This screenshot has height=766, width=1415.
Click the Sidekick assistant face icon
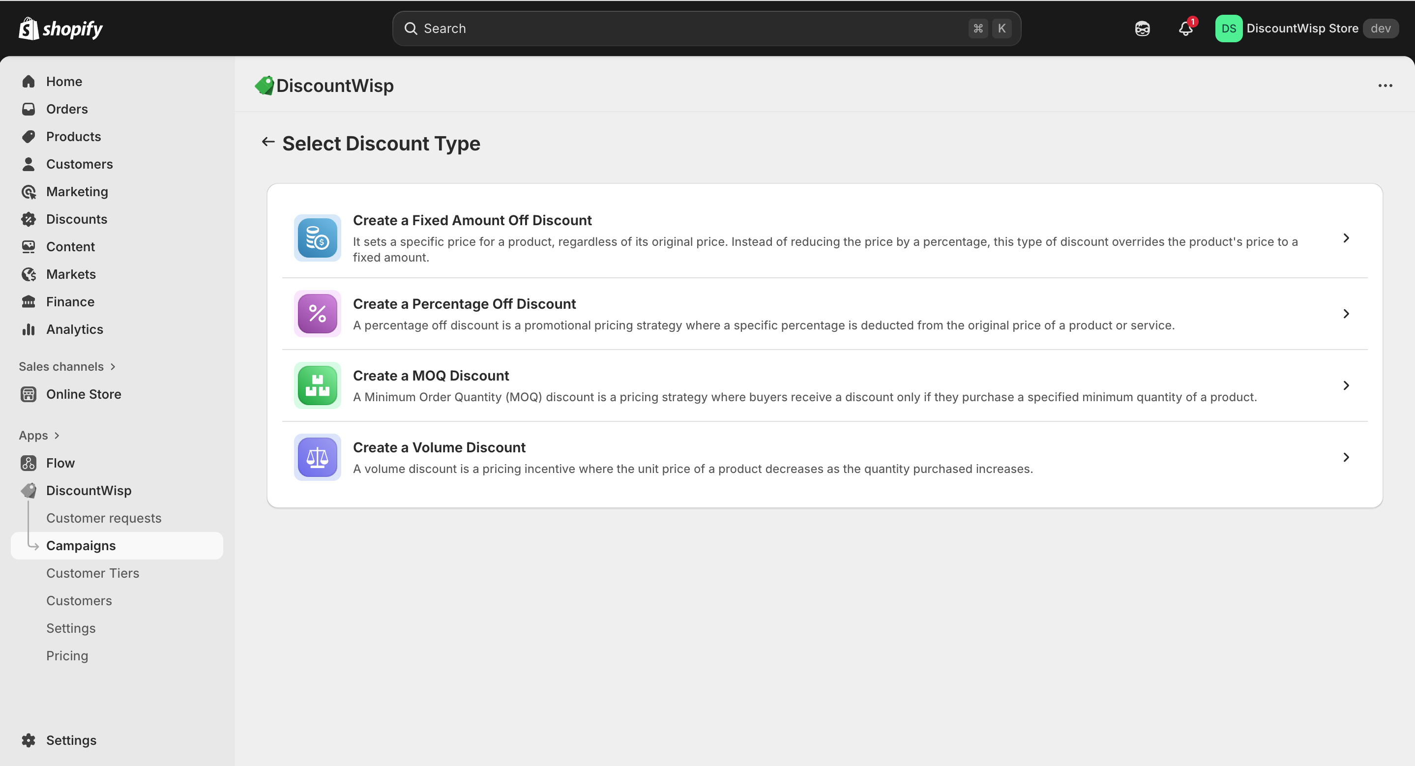coord(1142,29)
